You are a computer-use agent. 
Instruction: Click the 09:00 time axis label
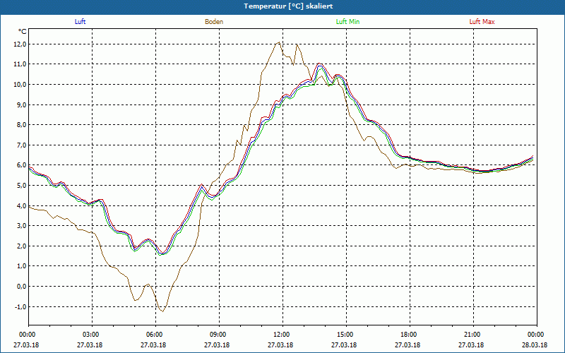point(219,335)
